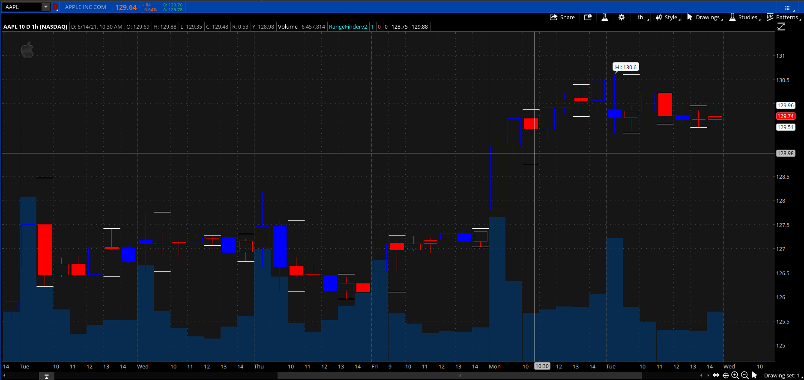Click the RangeFinder value 128.75

400,27
